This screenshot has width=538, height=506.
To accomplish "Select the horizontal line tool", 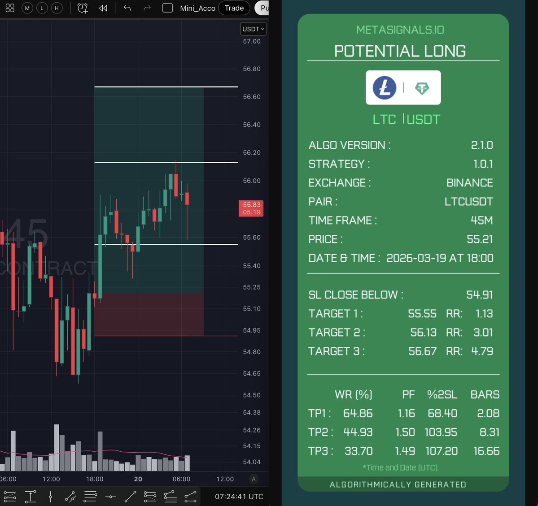I will pyautogui.click(x=110, y=497).
